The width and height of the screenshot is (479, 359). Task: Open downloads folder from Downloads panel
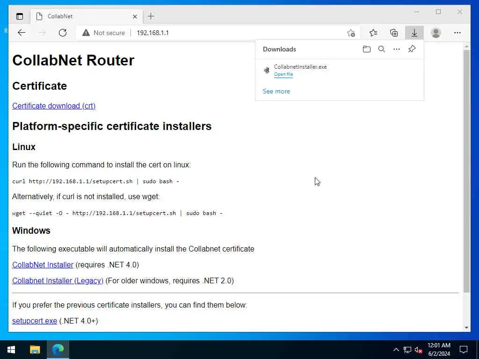point(367,49)
